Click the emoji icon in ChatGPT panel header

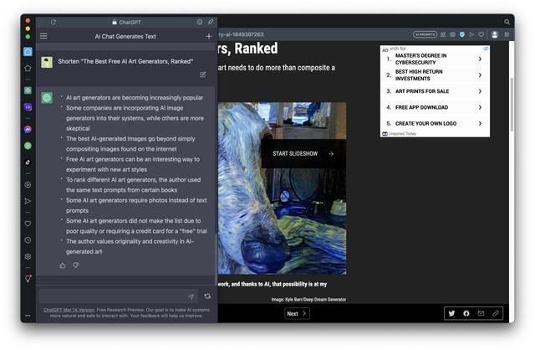tap(200, 23)
